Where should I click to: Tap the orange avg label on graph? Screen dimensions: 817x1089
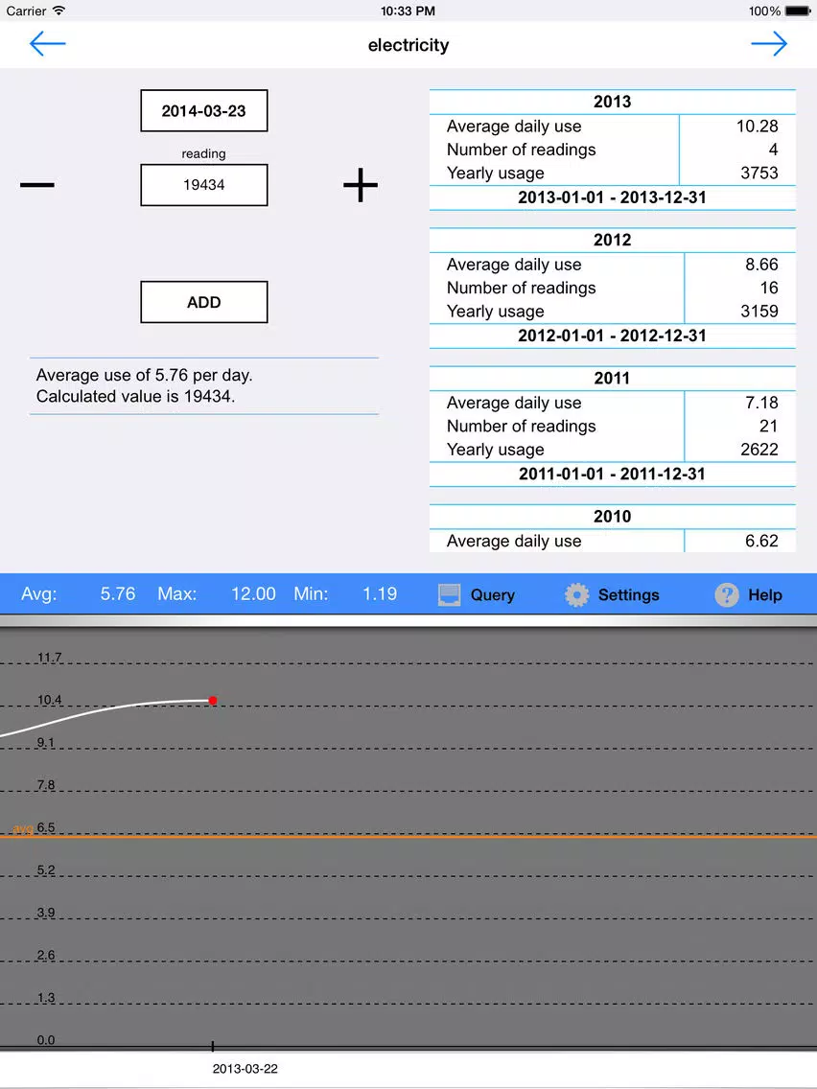click(22, 829)
